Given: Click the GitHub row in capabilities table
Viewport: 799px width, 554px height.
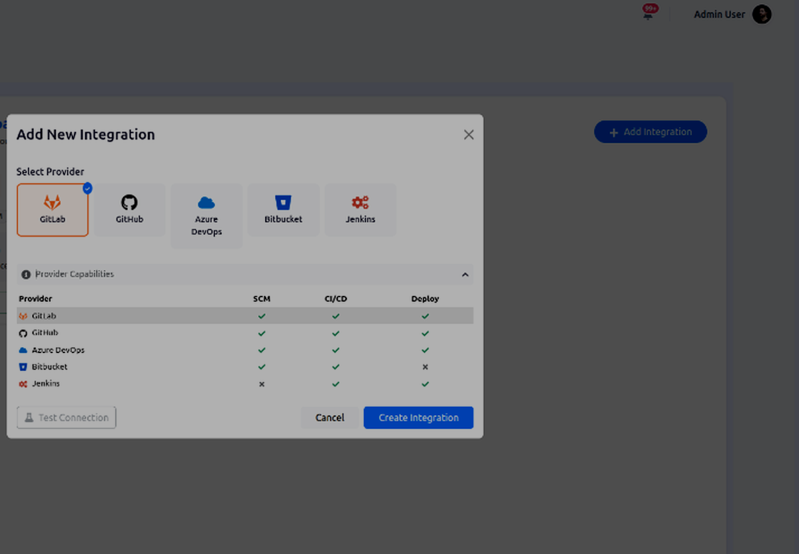Looking at the screenshot, I should 245,333.
